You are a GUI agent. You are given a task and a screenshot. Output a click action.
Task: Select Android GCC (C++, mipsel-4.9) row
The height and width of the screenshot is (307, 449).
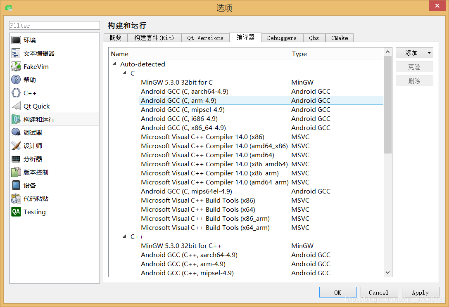(261, 273)
